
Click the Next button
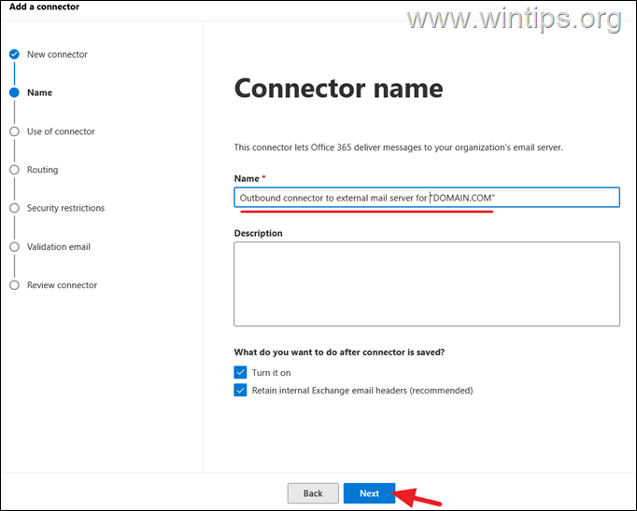point(369,493)
